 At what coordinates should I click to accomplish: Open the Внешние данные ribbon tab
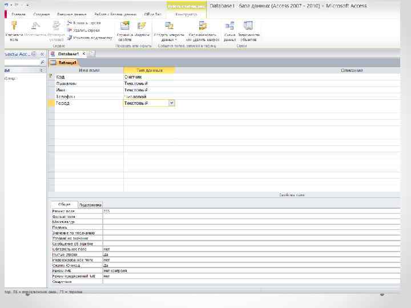[x=71, y=14]
